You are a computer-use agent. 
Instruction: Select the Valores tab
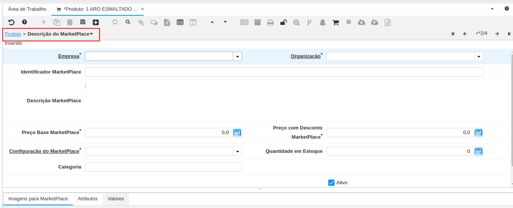(116, 199)
